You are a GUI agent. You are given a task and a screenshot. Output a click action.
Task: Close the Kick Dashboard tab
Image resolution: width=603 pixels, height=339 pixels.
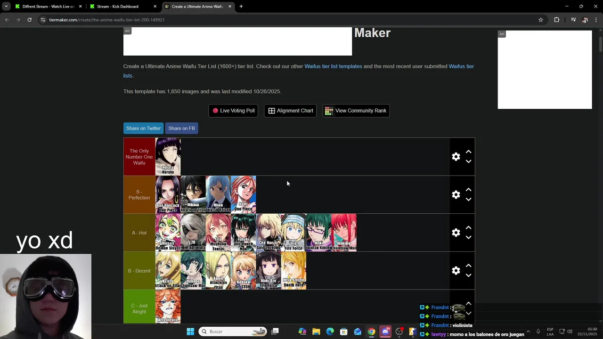[x=155, y=7]
